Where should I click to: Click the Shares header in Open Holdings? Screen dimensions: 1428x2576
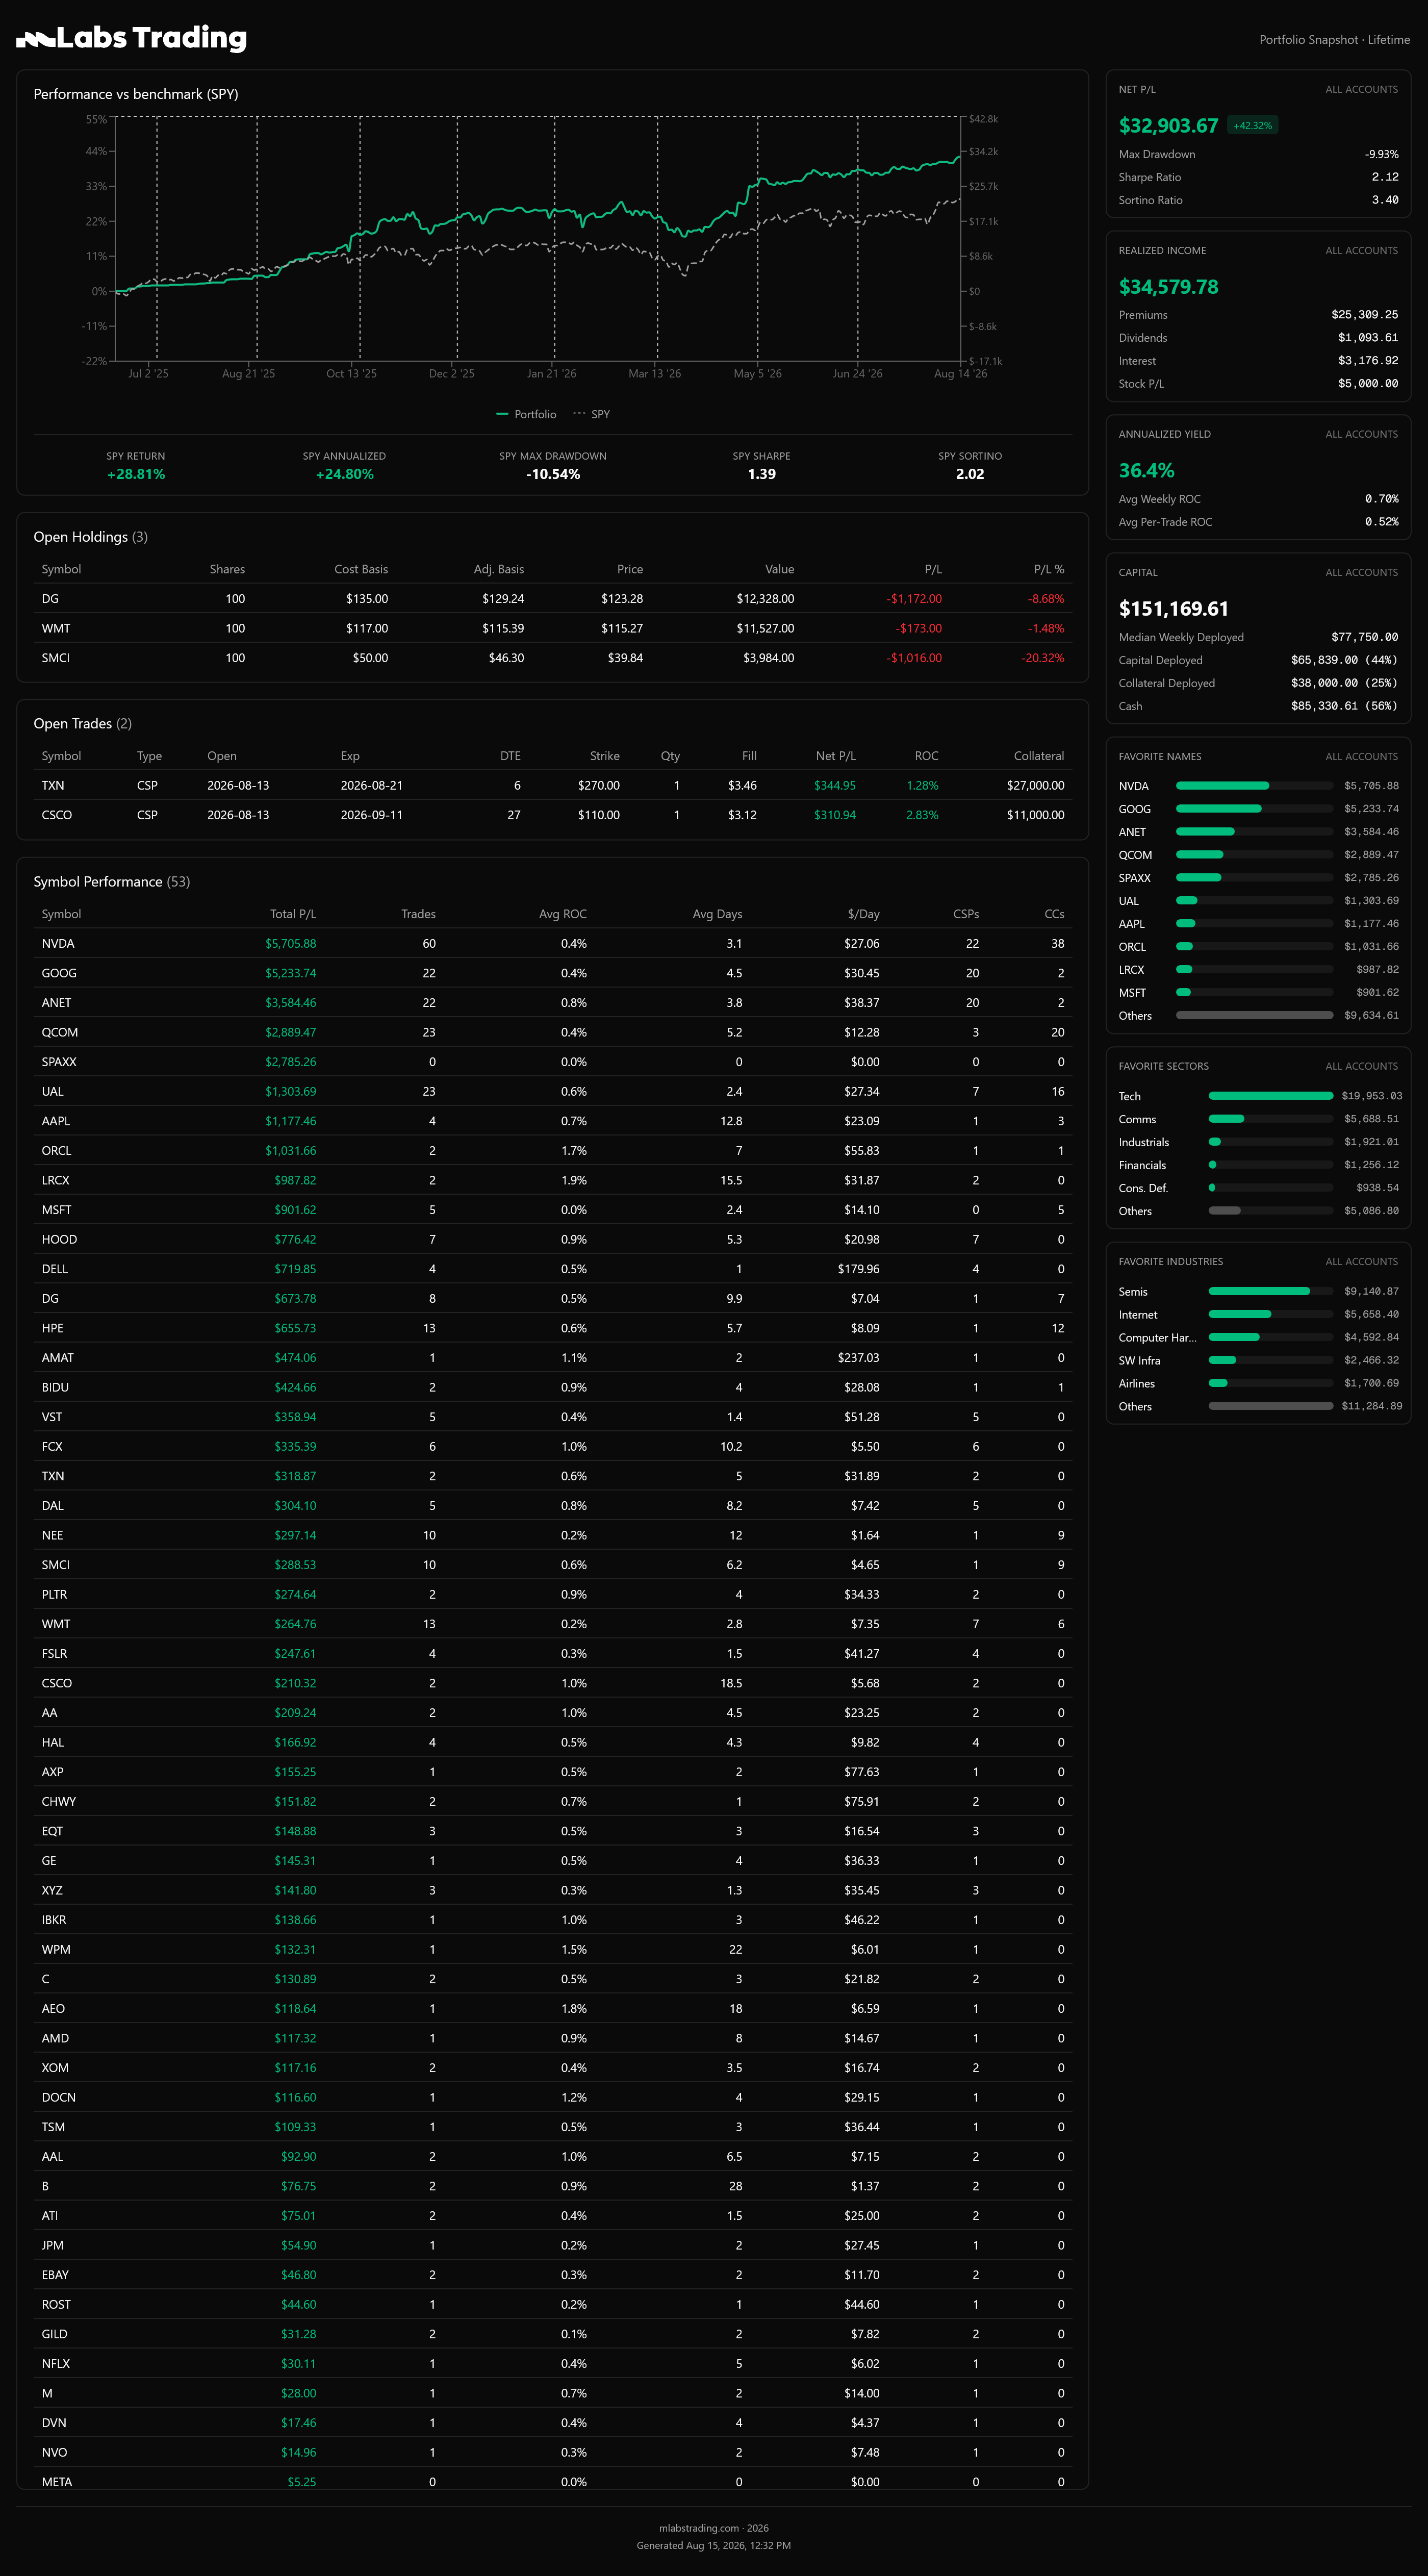click(227, 569)
